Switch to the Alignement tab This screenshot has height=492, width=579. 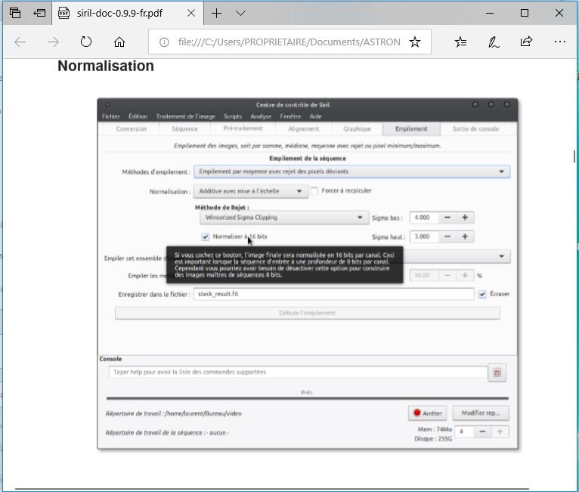pos(304,128)
